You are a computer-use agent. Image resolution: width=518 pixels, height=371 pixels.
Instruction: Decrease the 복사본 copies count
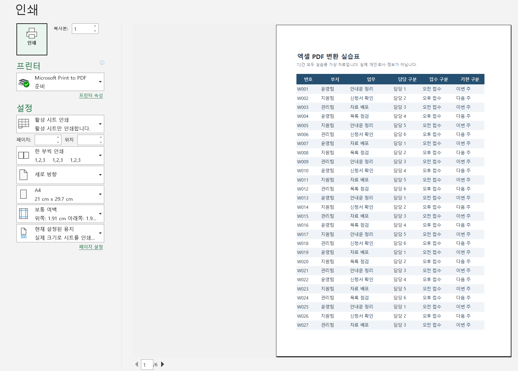[95, 31]
